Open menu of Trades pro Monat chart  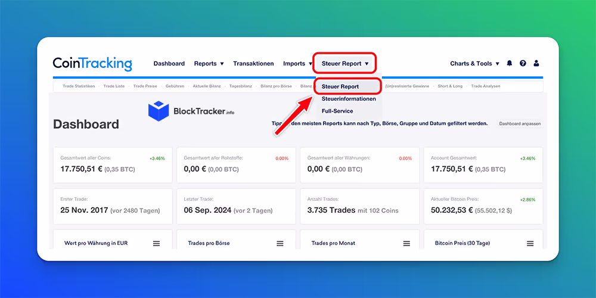point(406,243)
